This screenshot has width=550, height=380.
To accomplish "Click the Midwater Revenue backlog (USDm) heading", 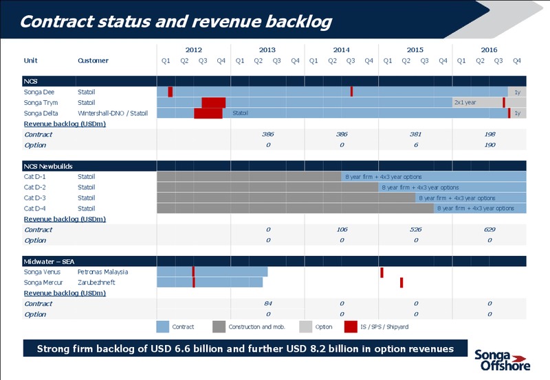I will pyautogui.click(x=65, y=293).
